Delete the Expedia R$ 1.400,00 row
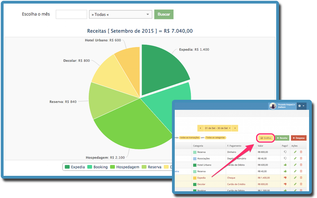The image size is (317, 198). tap(301, 178)
